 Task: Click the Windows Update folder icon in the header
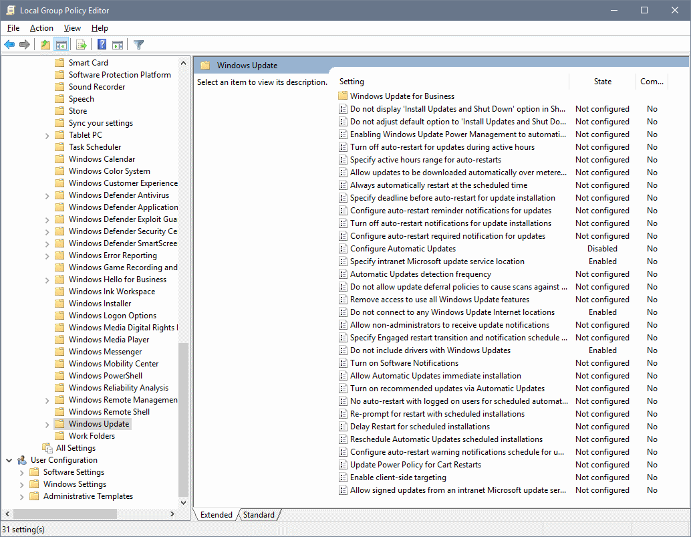click(205, 66)
